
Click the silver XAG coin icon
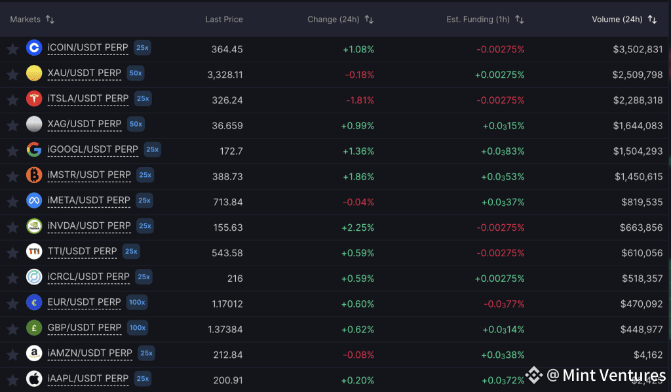(x=34, y=124)
